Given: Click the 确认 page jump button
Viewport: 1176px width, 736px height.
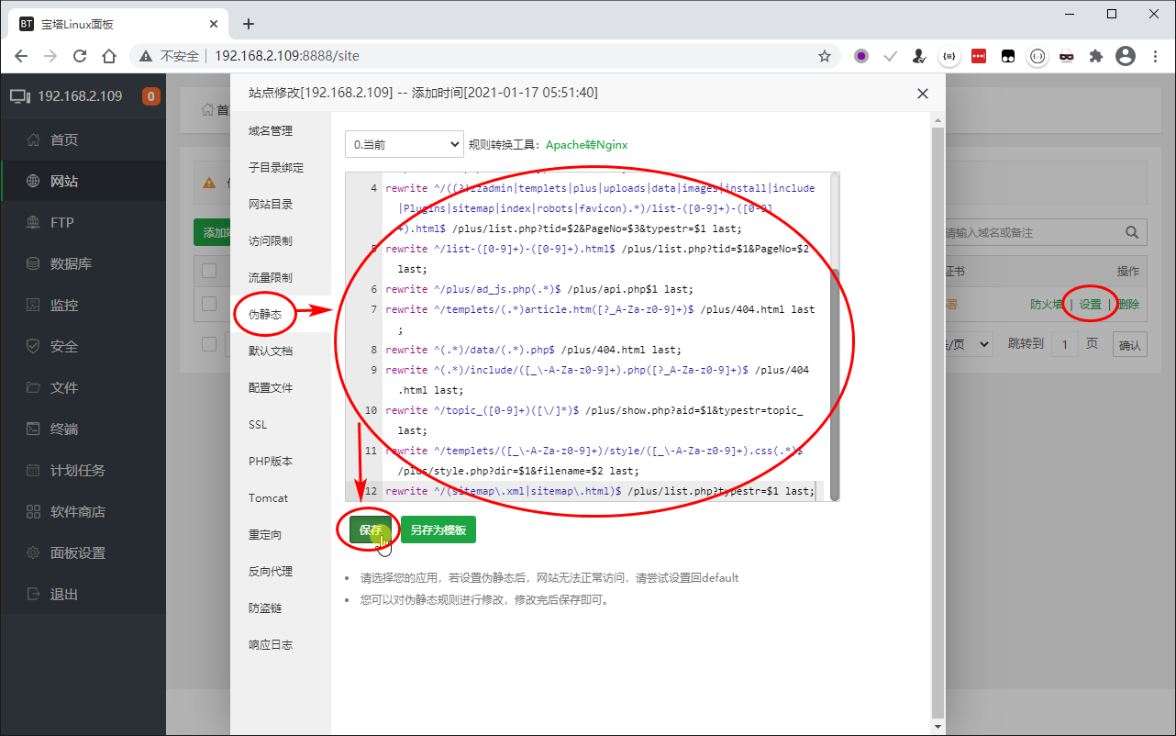Looking at the screenshot, I should pyautogui.click(x=1130, y=345).
